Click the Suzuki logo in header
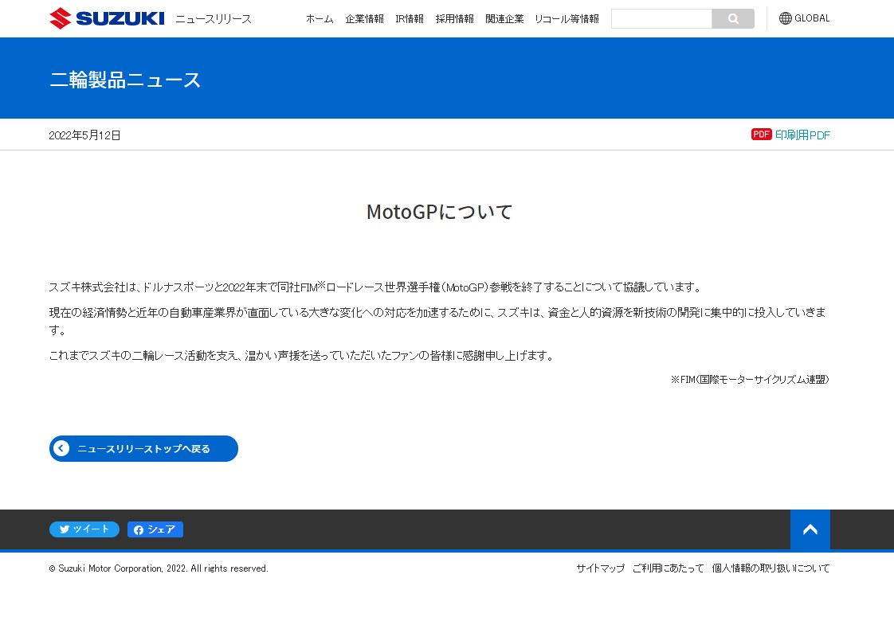Image resolution: width=894 pixels, height=621 pixels. tap(107, 18)
